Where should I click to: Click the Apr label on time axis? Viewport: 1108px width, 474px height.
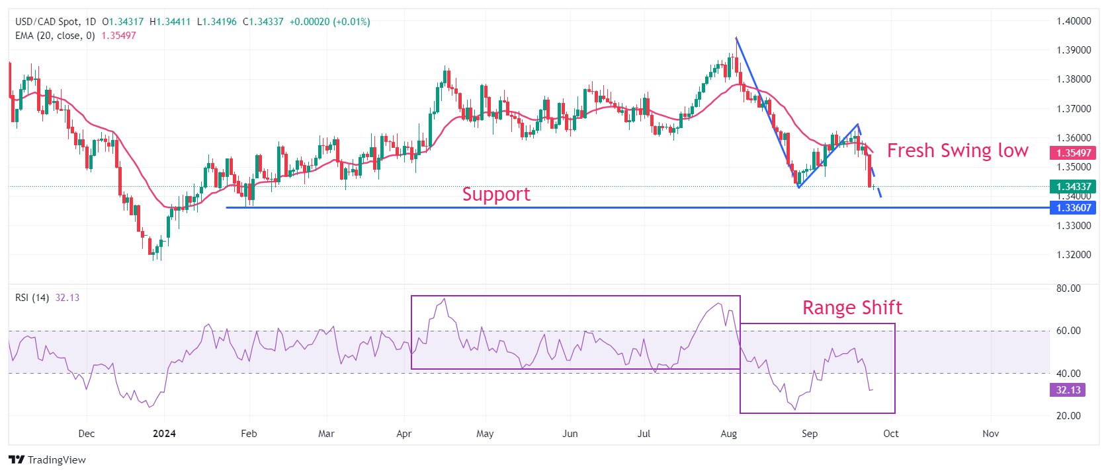click(404, 434)
